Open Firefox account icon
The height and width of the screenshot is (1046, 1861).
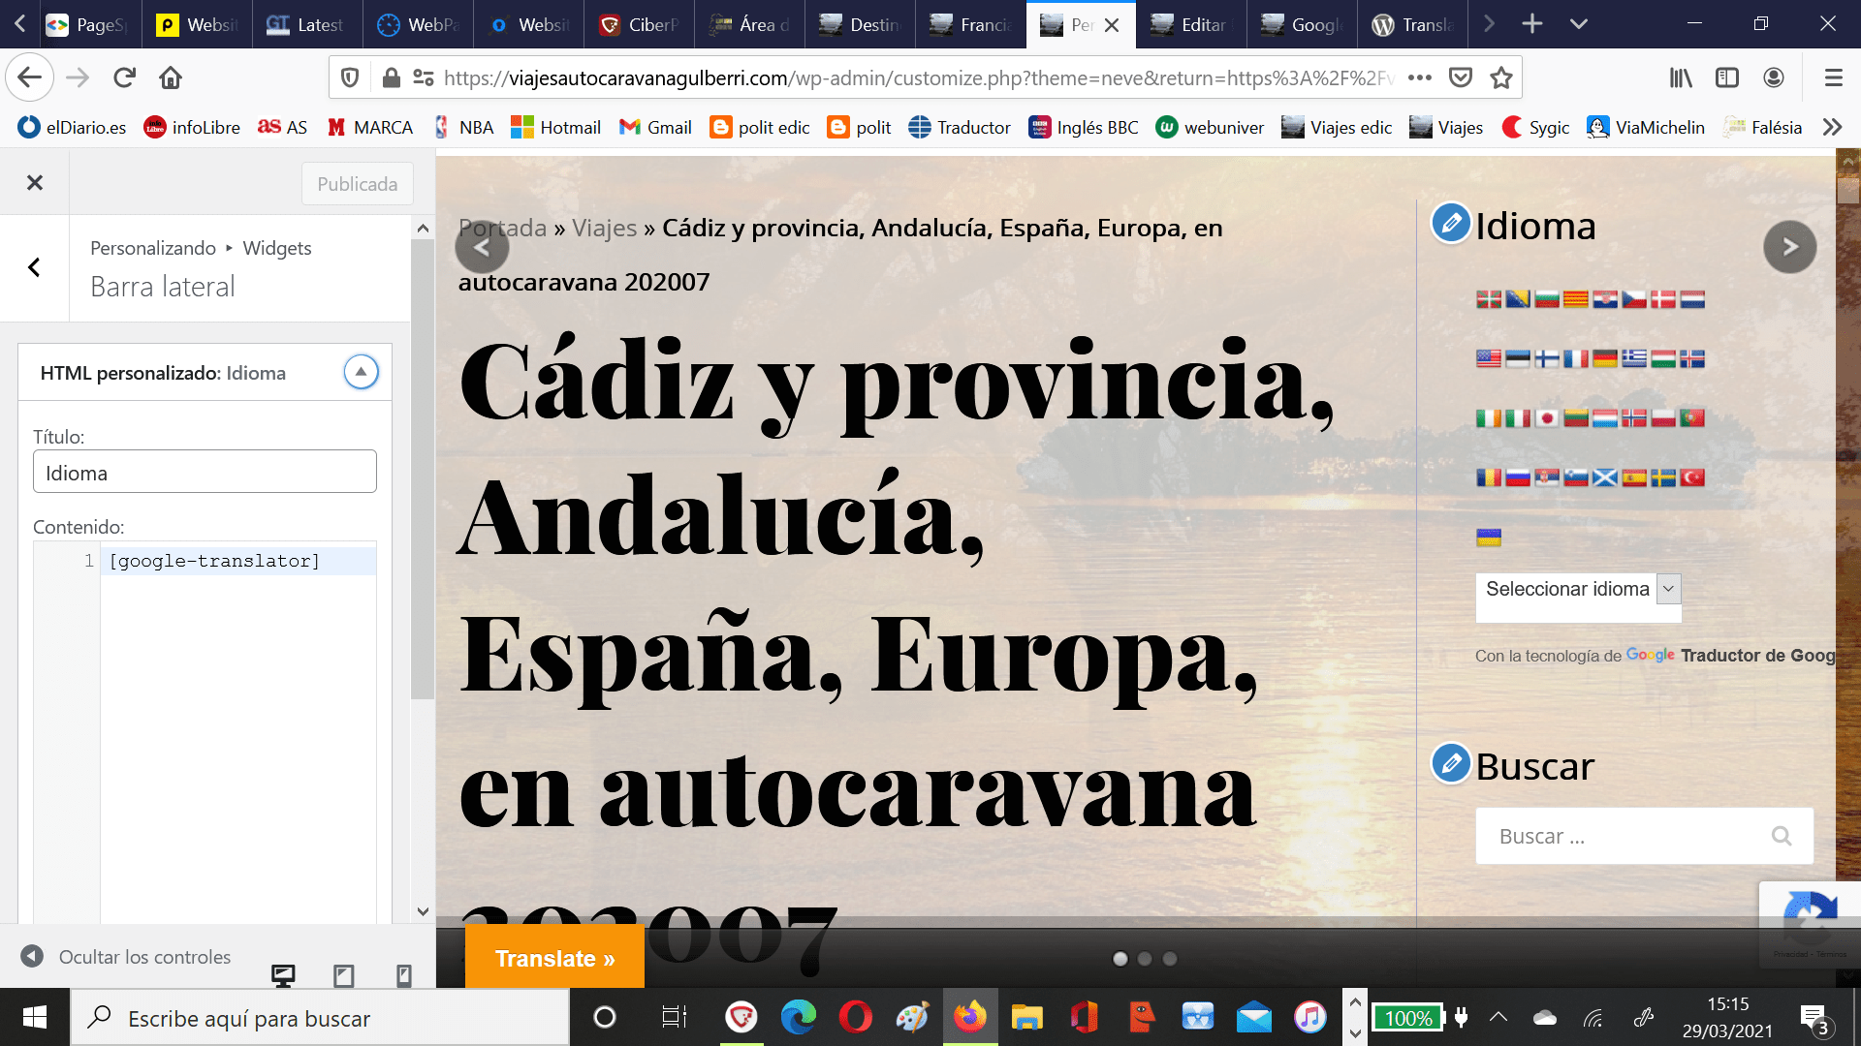1774,77
